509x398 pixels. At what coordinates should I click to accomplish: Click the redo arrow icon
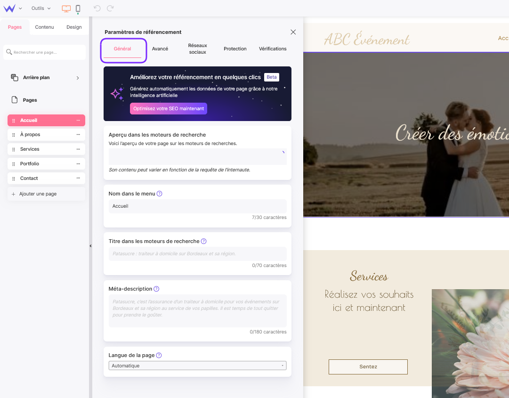point(110,8)
